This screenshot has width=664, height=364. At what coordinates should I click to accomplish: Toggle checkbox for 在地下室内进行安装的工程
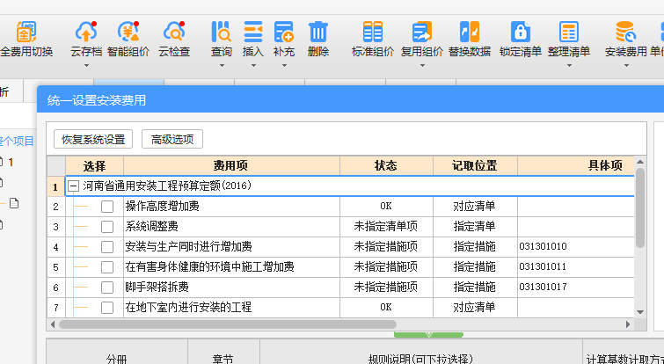pos(107,307)
